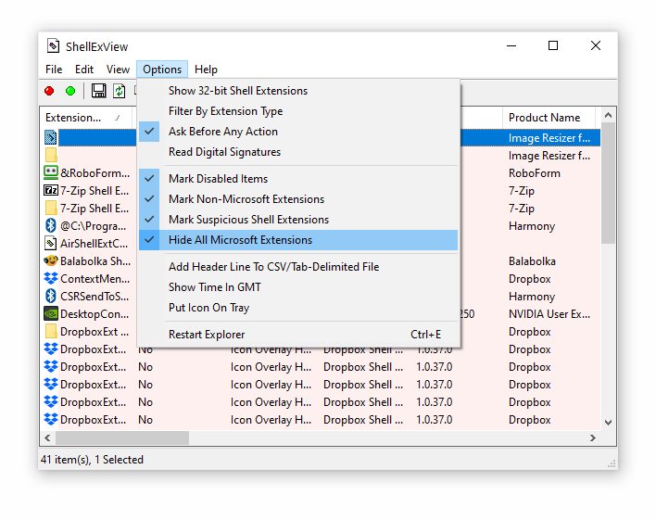Click the green Enable Selected Items toolbar icon
Viewport: 656px width, 520px height.
click(x=70, y=91)
